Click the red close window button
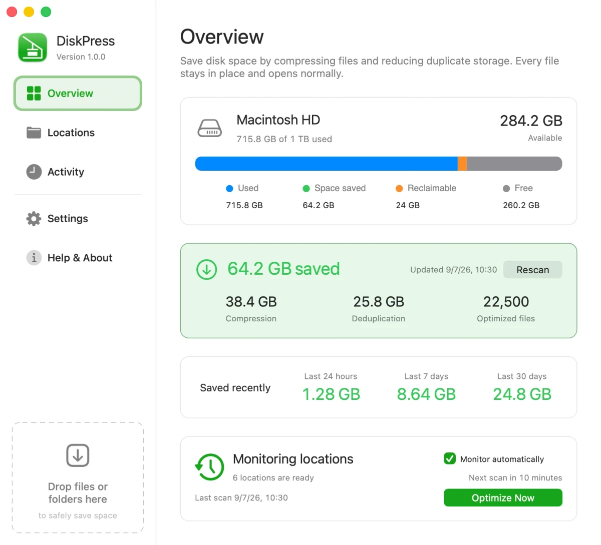 tap(12, 12)
